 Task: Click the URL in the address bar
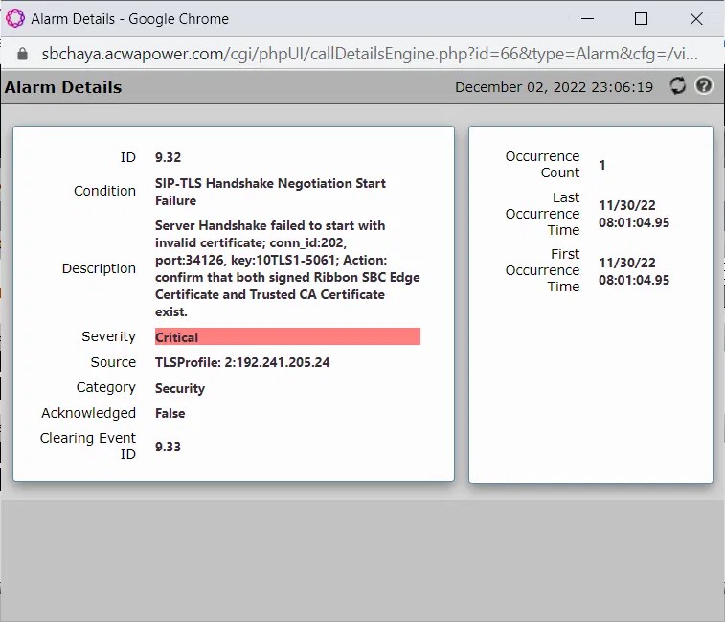tap(370, 54)
